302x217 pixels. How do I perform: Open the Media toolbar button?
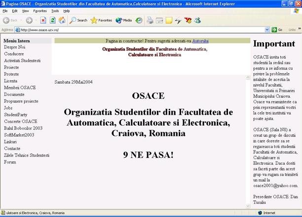point(123,20)
